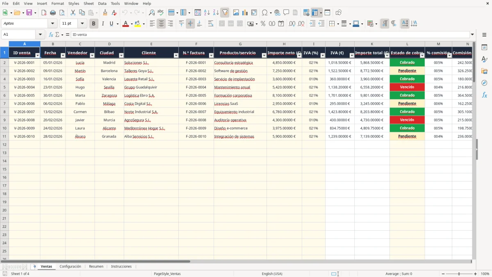Click the Open folder icon
492x277 pixels.
pyautogui.click(x=16, y=13)
